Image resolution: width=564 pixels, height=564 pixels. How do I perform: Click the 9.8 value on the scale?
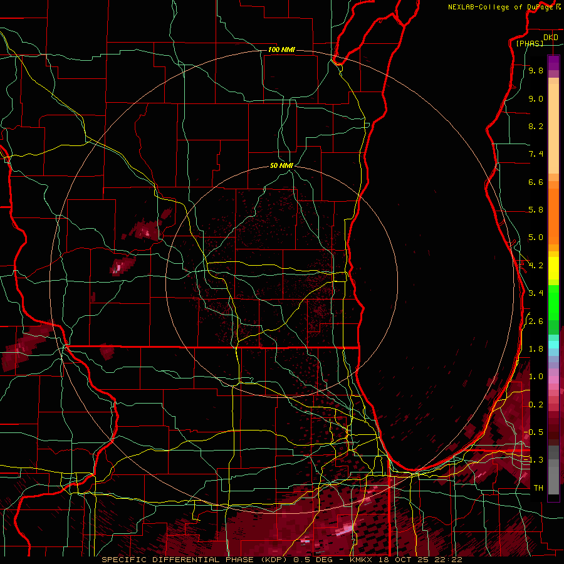pyautogui.click(x=536, y=70)
